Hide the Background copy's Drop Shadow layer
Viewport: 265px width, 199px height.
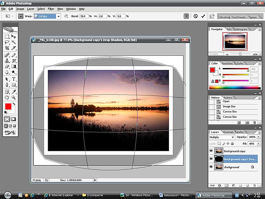[211, 159]
